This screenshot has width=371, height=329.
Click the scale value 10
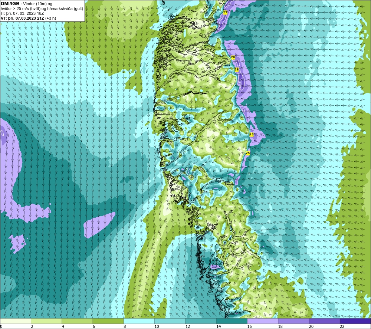coord(157,327)
